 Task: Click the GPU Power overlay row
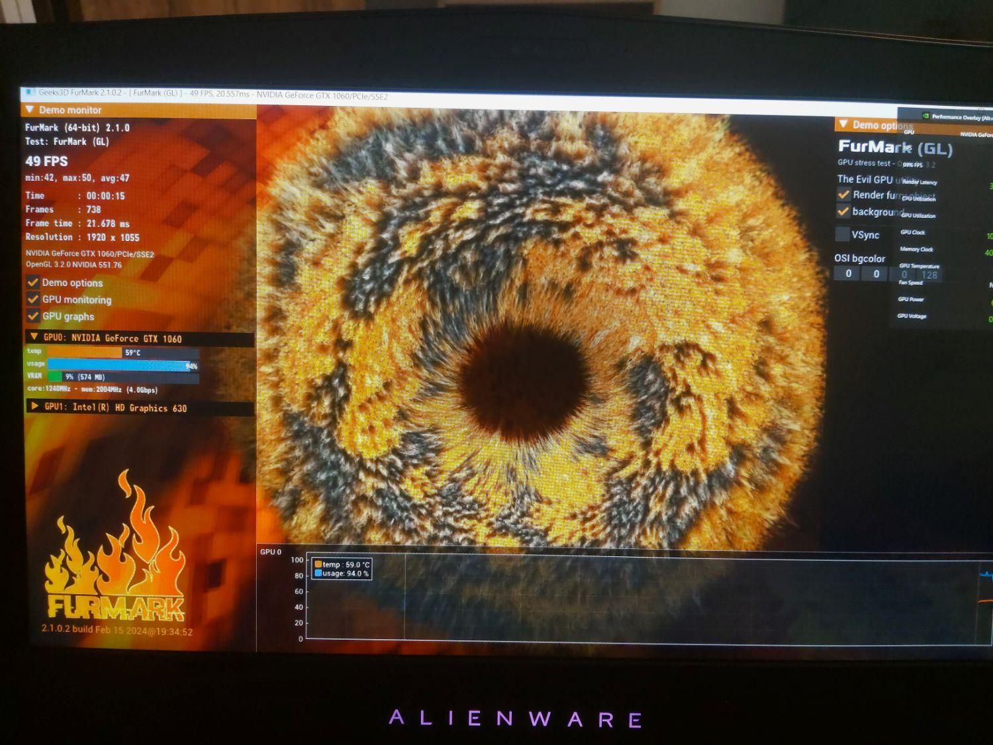click(911, 299)
